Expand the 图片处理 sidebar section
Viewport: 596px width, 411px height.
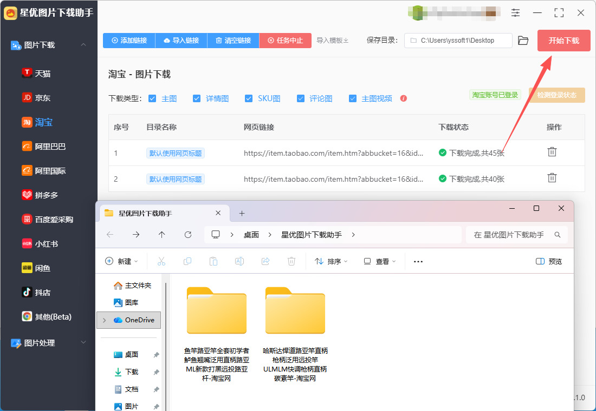pos(83,342)
